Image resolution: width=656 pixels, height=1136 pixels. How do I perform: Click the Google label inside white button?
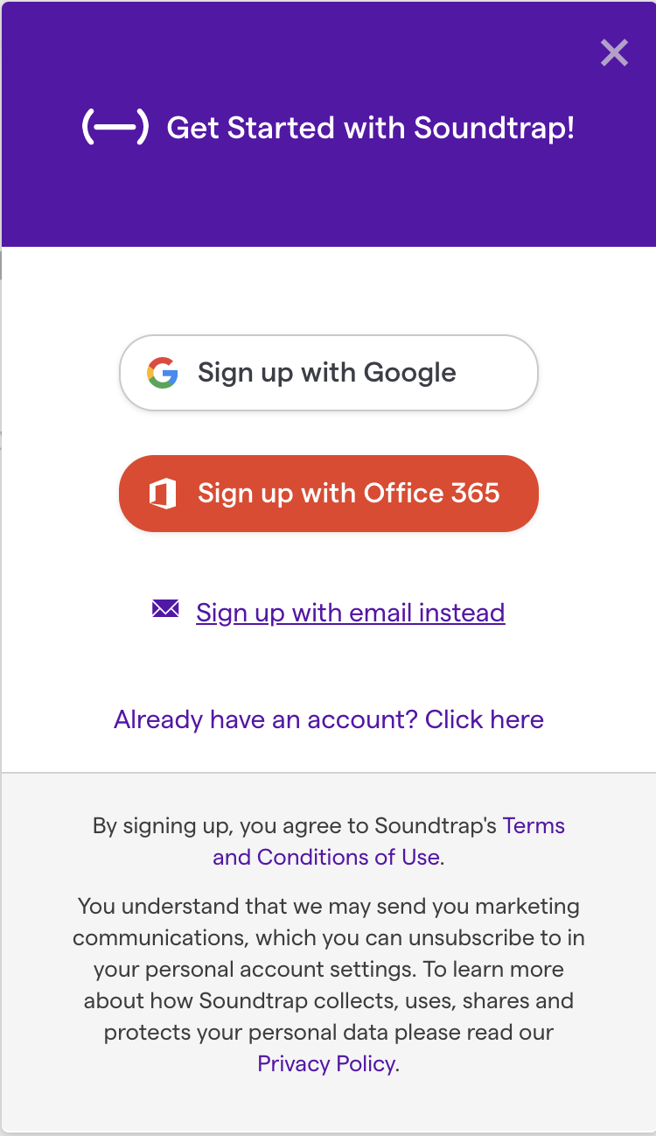click(409, 373)
